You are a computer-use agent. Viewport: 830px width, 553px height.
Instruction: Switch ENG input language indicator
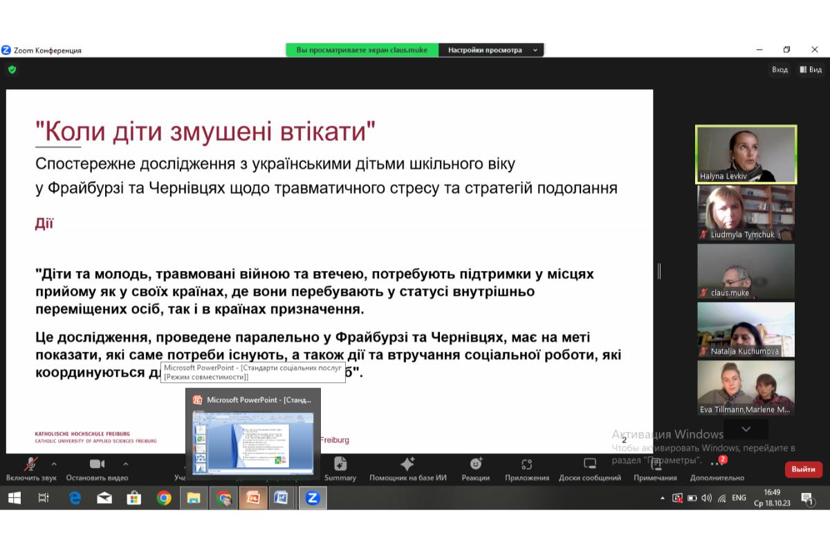[739, 498]
